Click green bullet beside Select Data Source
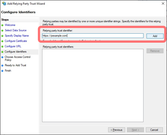Image resolution: width=167 pixels, height=135 pixels. click(2, 30)
